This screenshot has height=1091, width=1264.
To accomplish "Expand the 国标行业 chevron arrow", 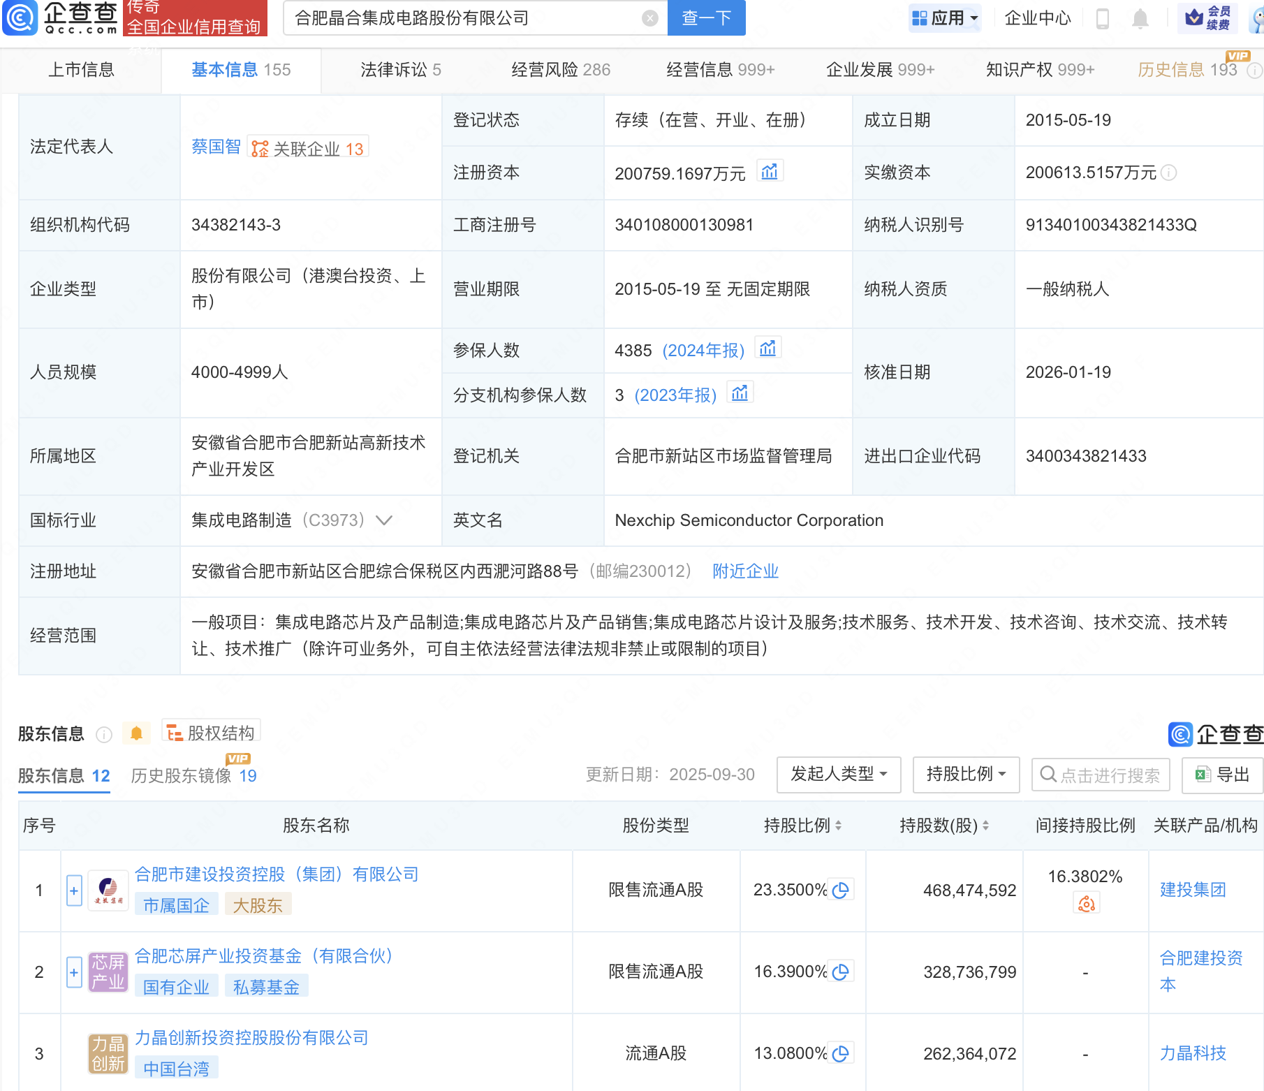I will (x=384, y=520).
